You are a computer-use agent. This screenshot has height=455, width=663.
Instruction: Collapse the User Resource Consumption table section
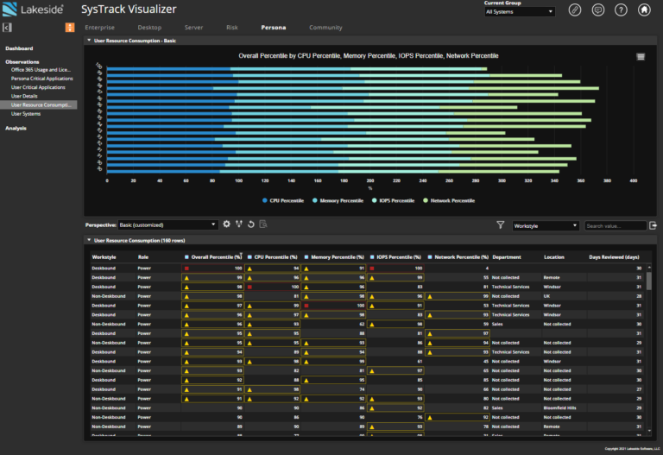click(x=89, y=240)
